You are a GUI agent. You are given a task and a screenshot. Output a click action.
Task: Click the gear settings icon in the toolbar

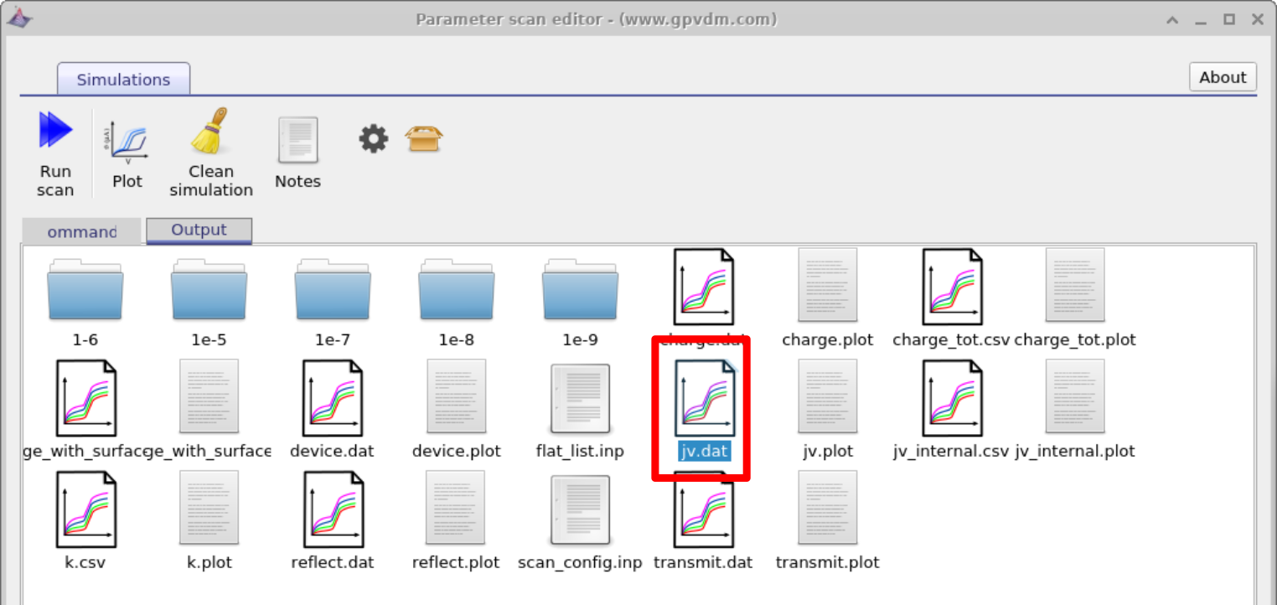(372, 139)
